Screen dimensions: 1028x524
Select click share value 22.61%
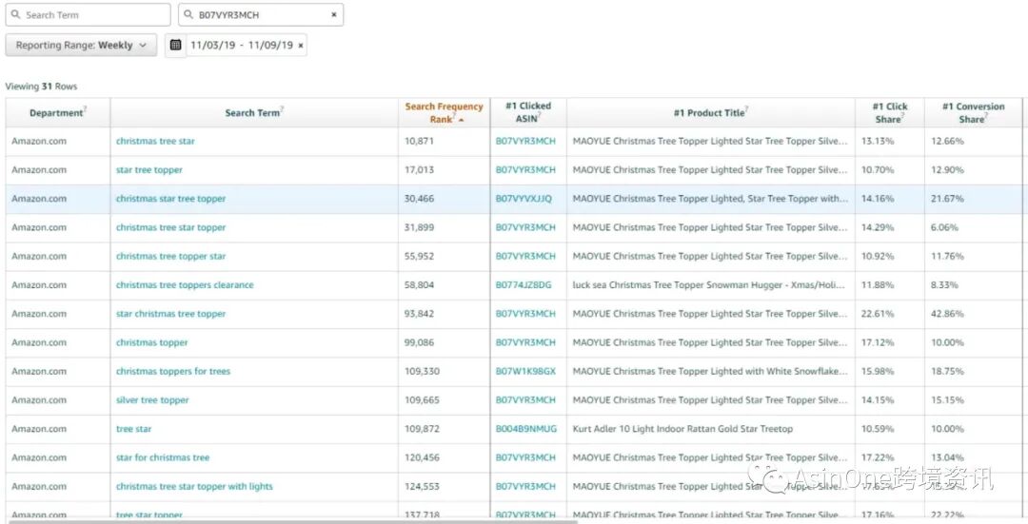pyautogui.click(x=878, y=314)
